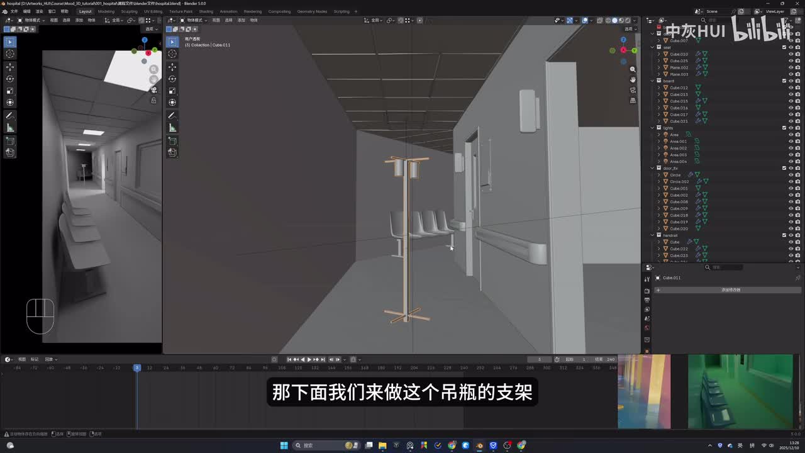Collapse the handrail collection in outliner
Screen dimensions: 805x453
click(652, 235)
